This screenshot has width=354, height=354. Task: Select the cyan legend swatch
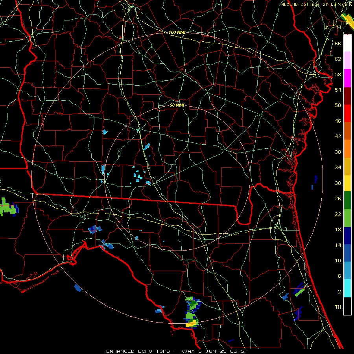click(347, 288)
